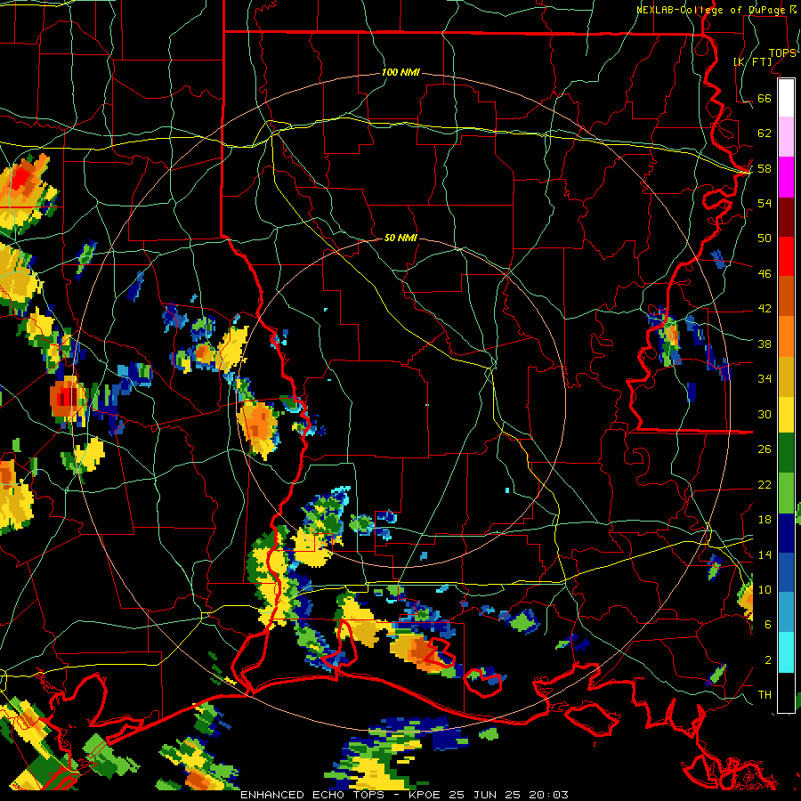The image size is (801, 801).
Task: Pick the light orange legend swatch
Action: [x=786, y=336]
